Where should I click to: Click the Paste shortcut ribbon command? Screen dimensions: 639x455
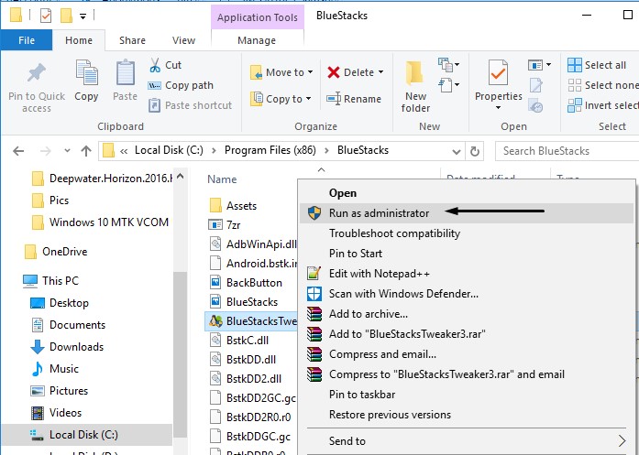pos(191,105)
